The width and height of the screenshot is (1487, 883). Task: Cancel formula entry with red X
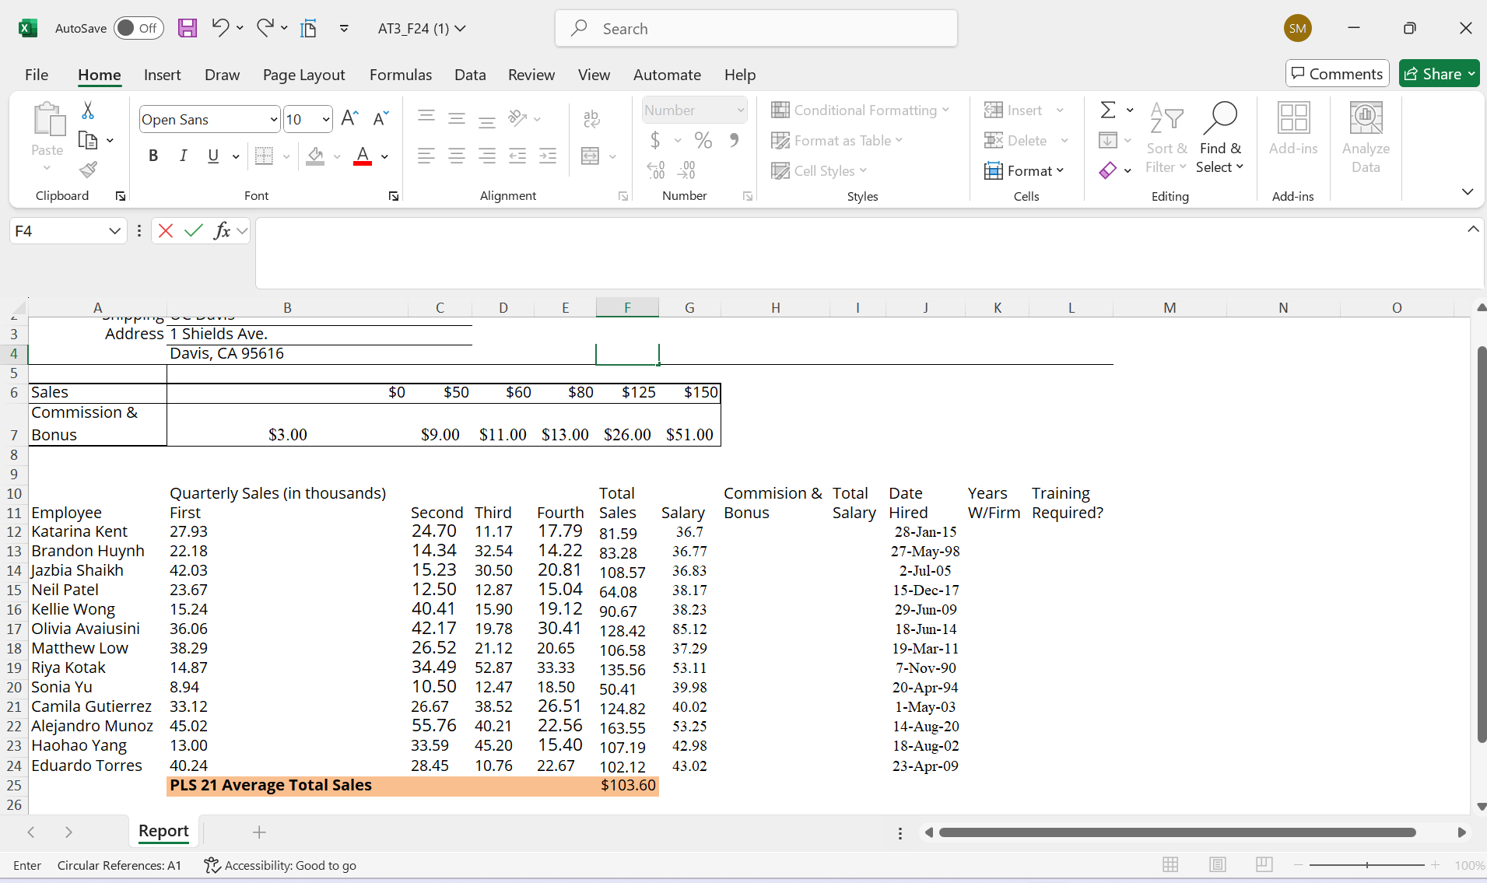click(x=165, y=230)
